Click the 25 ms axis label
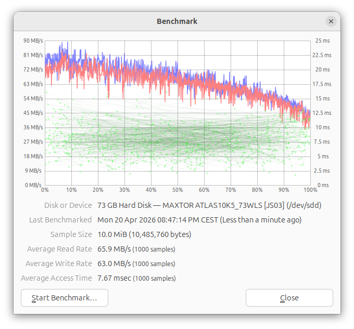Image resolution: width=354 pixels, height=329 pixels. pyautogui.click(x=322, y=41)
